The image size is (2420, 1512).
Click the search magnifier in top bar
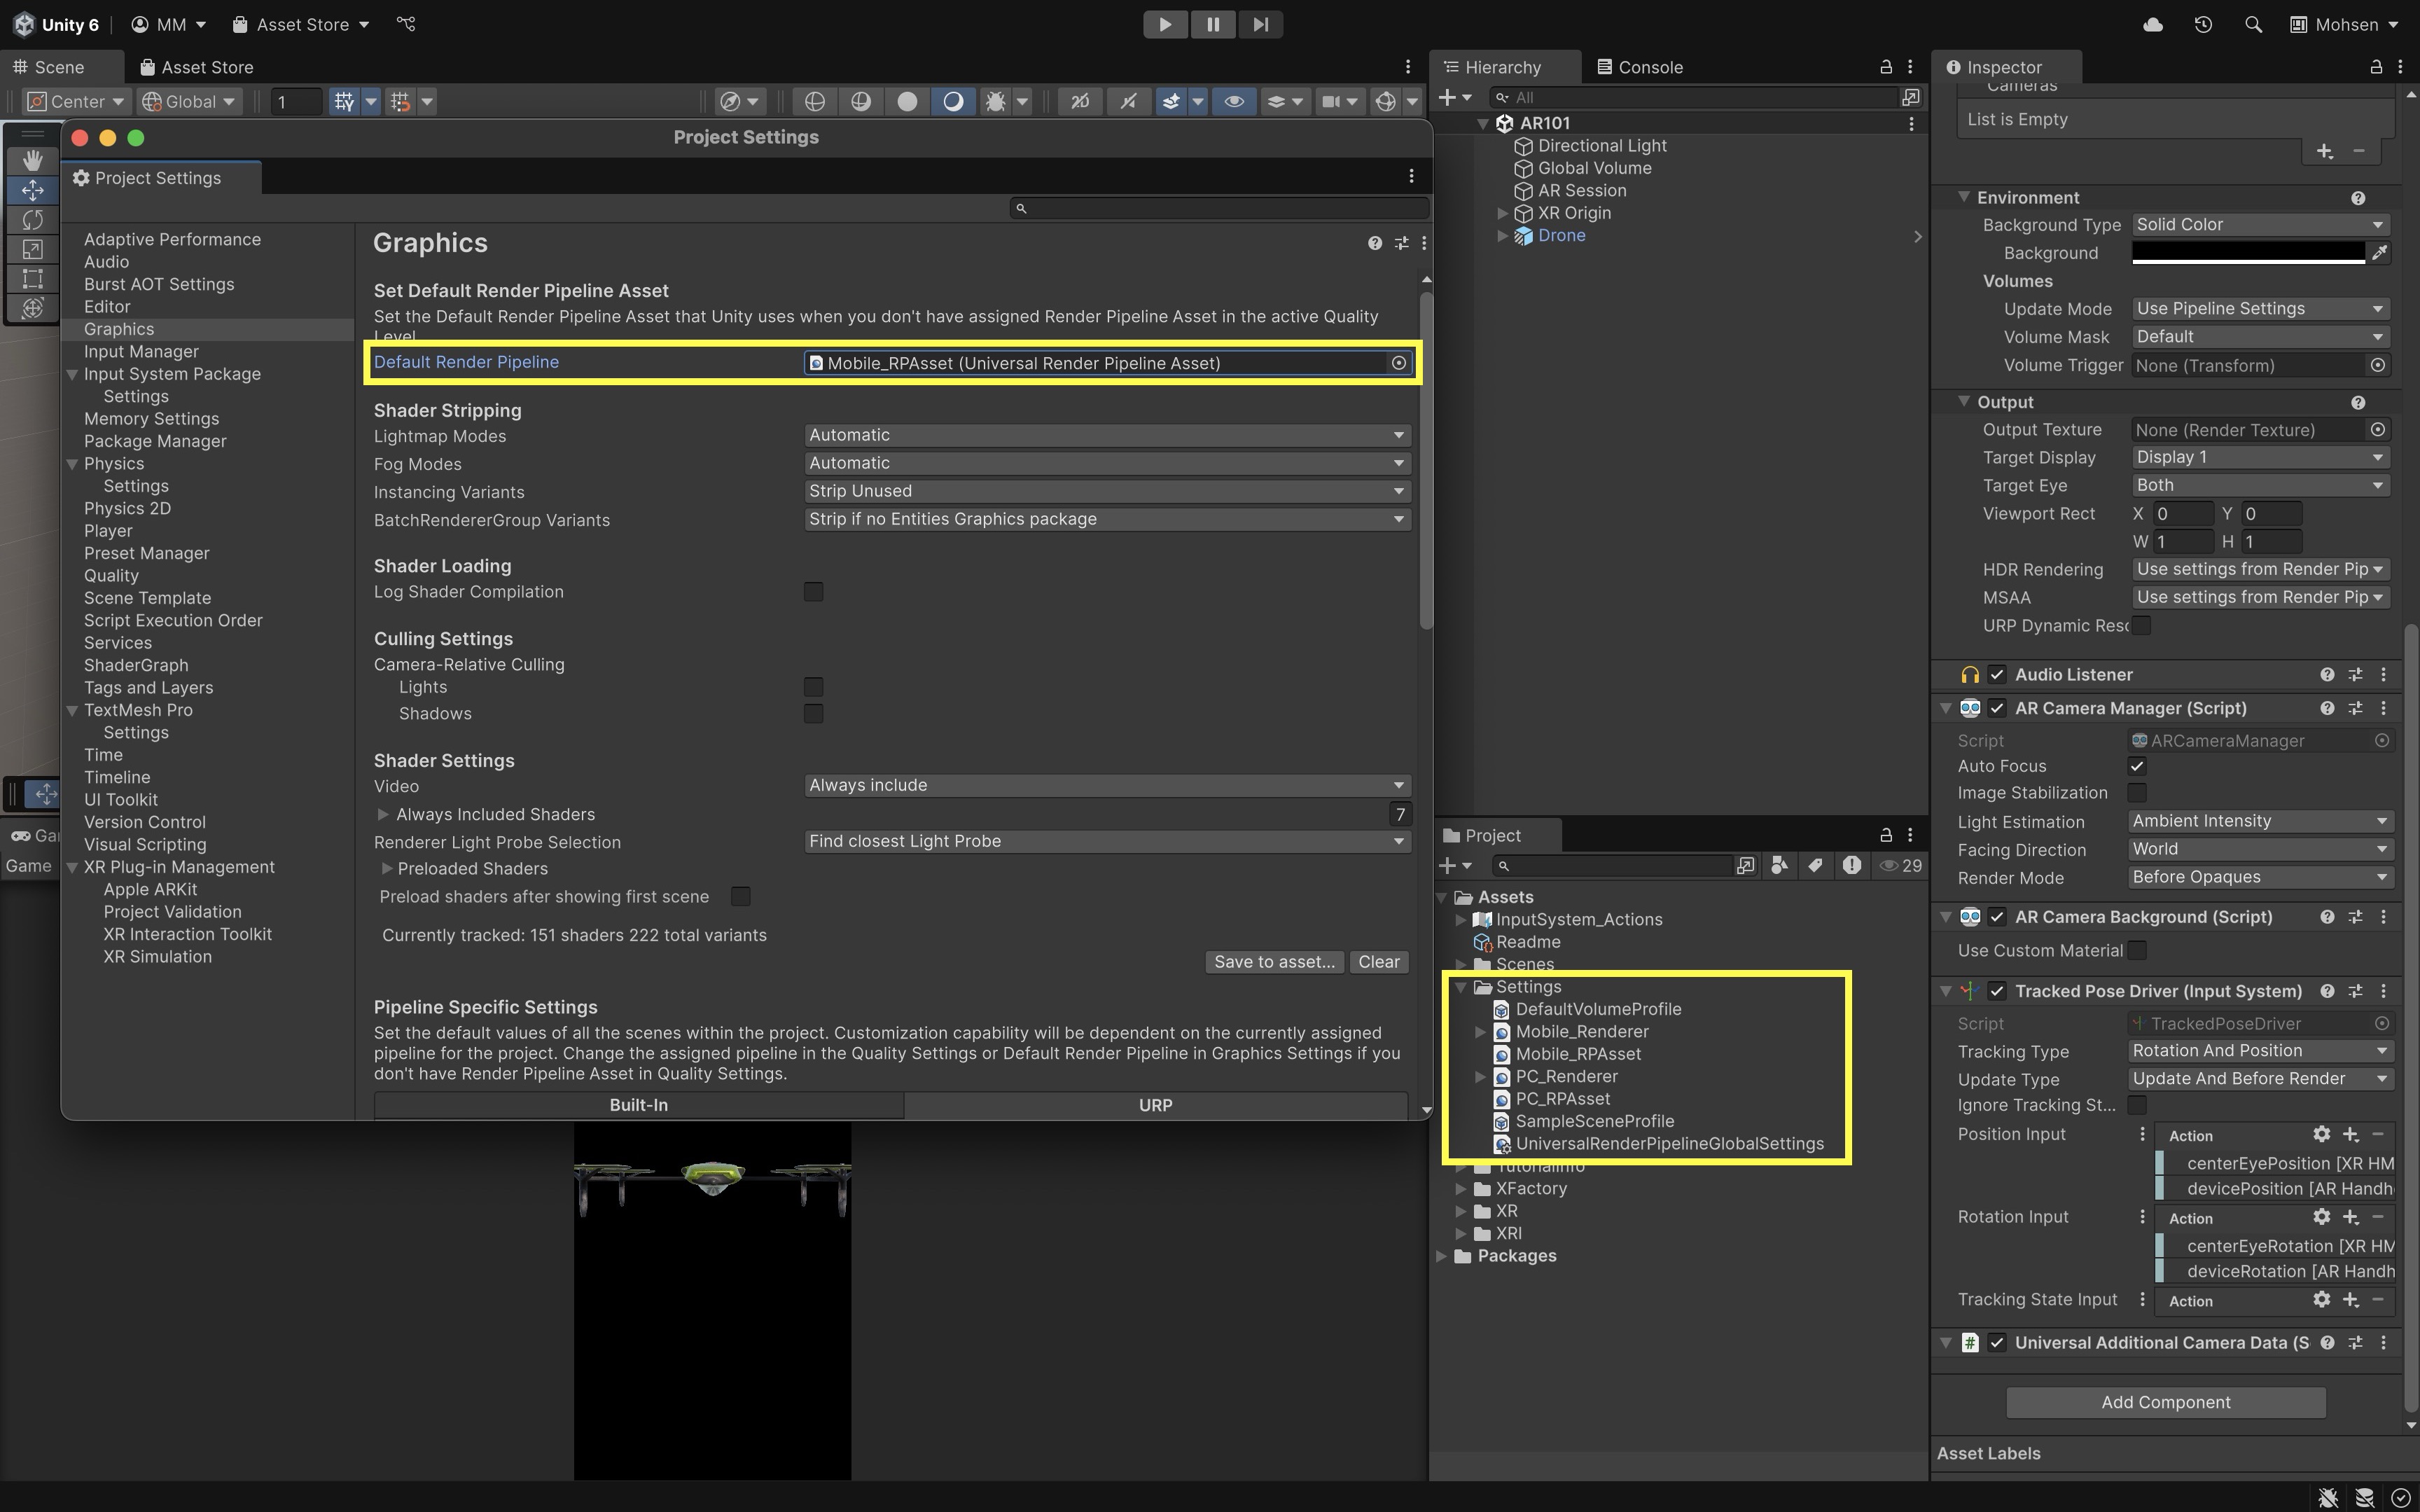point(2253,24)
